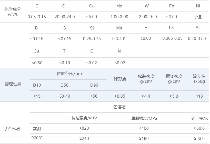Click the ≥820 tensile strength value

84,128
